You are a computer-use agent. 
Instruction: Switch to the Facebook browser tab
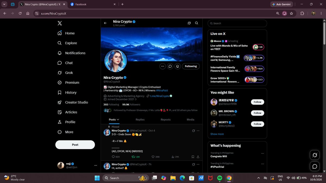click(93, 4)
